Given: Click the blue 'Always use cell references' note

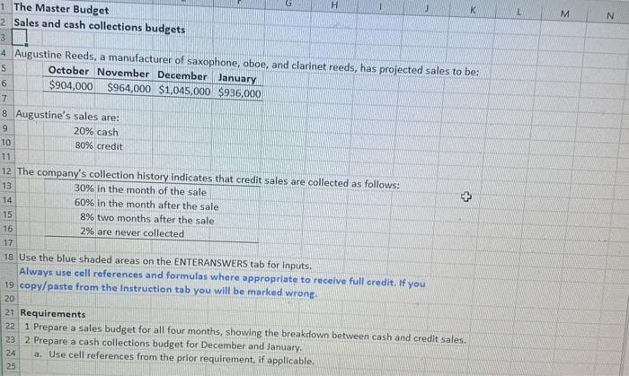Looking at the screenshot, I should (x=222, y=283).
